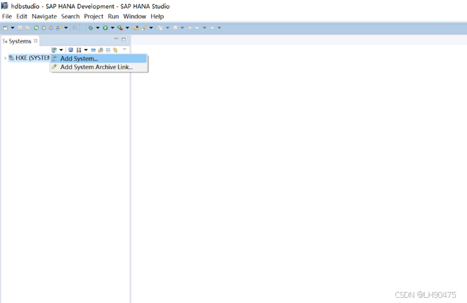Click the grey circle icon right of Activate
467x303 pixels.
[44, 28]
